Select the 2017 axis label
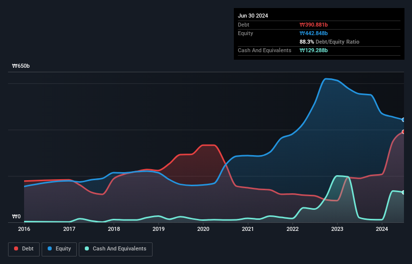Viewport: 412px width, 264px height. (x=69, y=229)
